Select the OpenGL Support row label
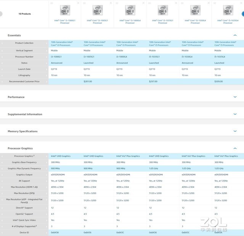The width and height of the screenshot is (244, 236). [24, 214]
